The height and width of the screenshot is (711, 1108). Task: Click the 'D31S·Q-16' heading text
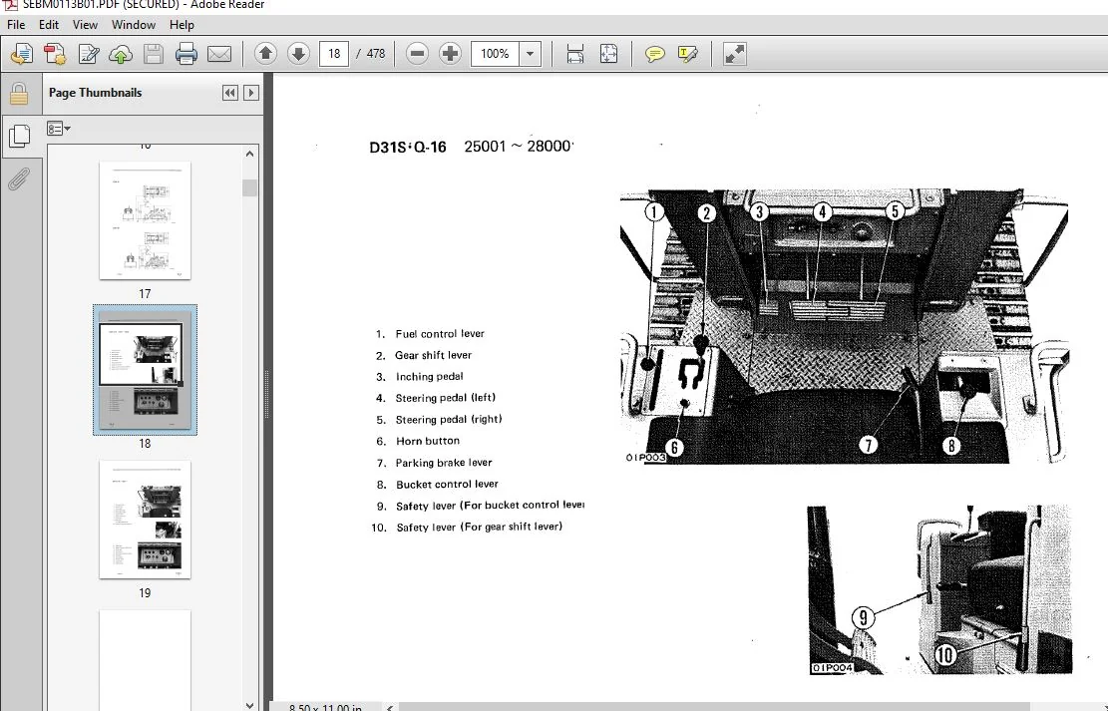(408, 147)
